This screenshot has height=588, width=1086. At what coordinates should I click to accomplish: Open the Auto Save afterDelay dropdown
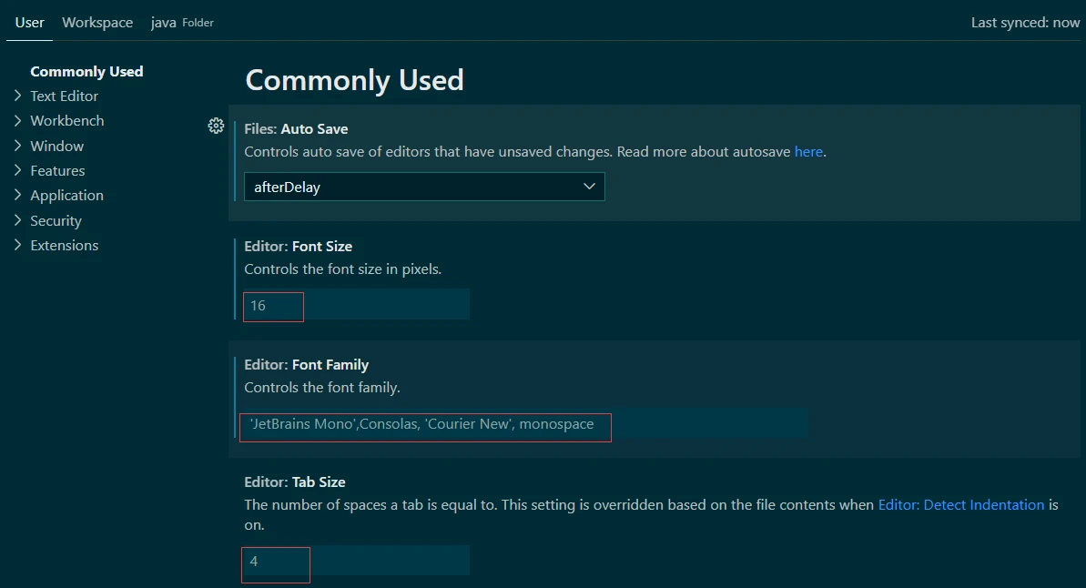[424, 187]
